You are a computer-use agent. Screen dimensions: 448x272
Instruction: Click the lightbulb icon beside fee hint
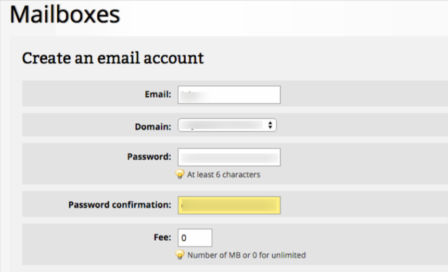pos(181,255)
